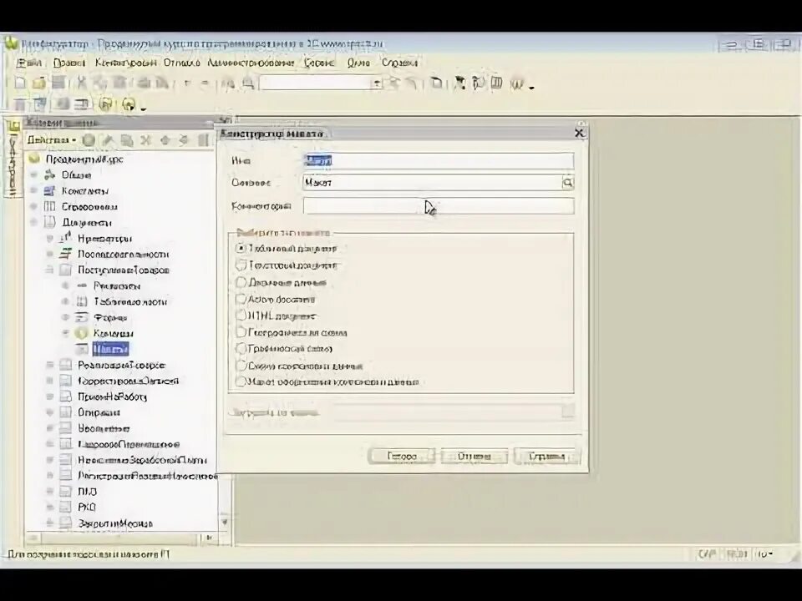The image size is (802, 601).
Task: Expand the Общие tree node
Action: pos(33,174)
